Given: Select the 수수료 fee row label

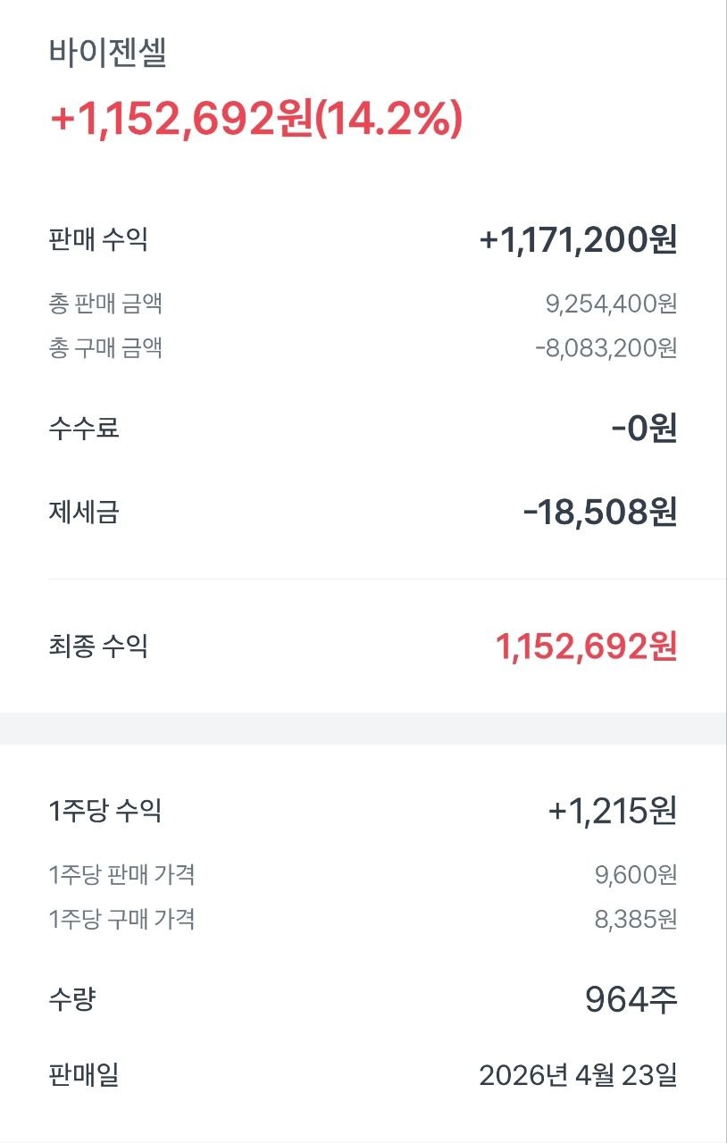Looking at the screenshot, I should 84,429.
